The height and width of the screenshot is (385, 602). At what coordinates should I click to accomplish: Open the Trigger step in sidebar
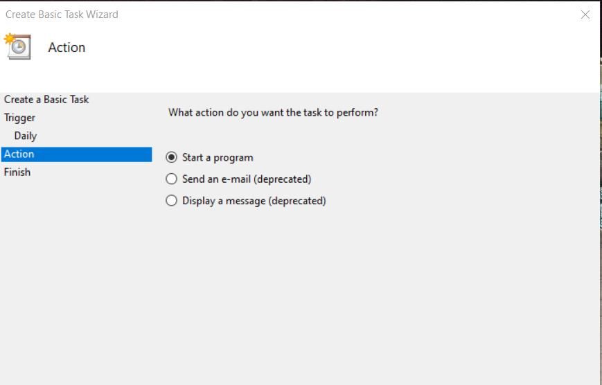(19, 118)
